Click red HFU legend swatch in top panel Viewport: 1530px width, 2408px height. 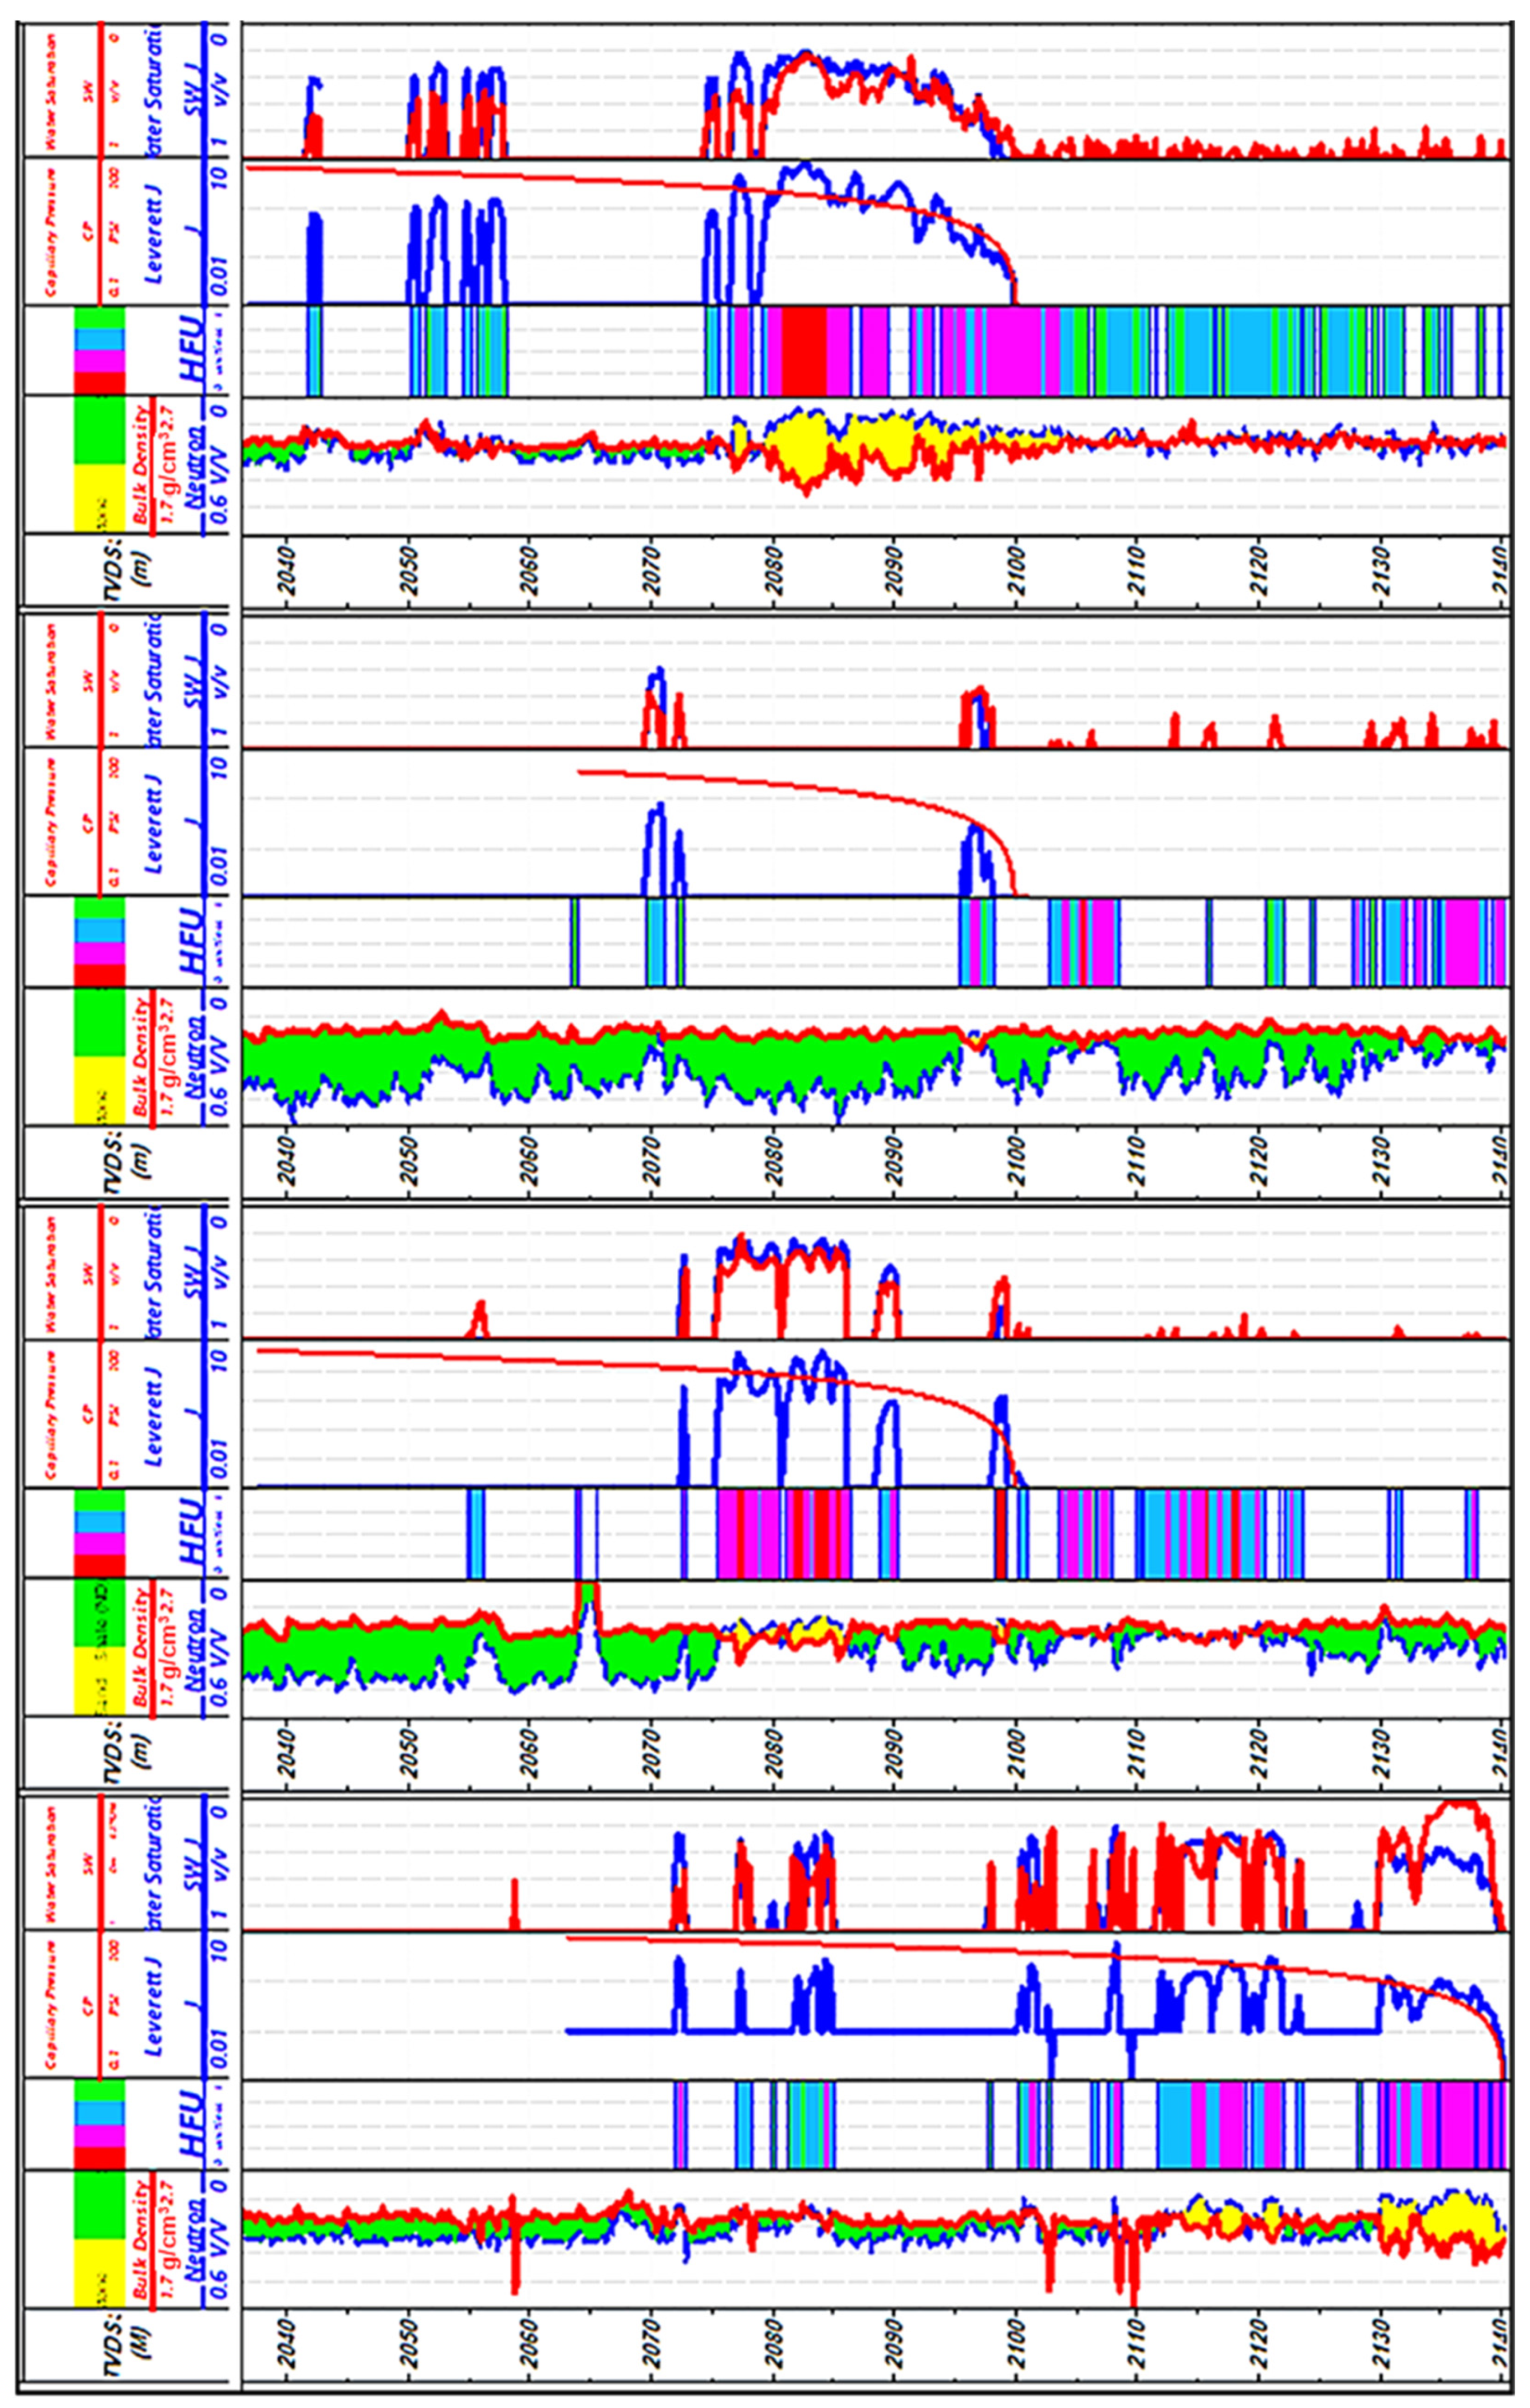pyautogui.click(x=100, y=382)
